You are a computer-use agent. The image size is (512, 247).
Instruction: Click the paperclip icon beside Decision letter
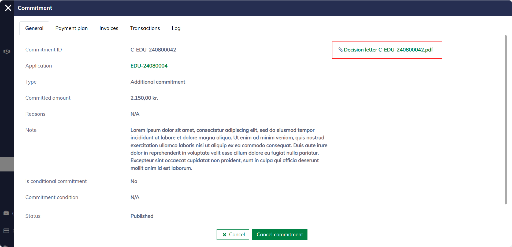(340, 50)
